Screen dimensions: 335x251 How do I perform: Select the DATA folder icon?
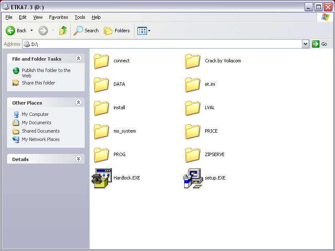[101, 85]
